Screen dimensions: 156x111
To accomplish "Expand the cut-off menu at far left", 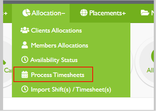I will [x=6, y=13].
